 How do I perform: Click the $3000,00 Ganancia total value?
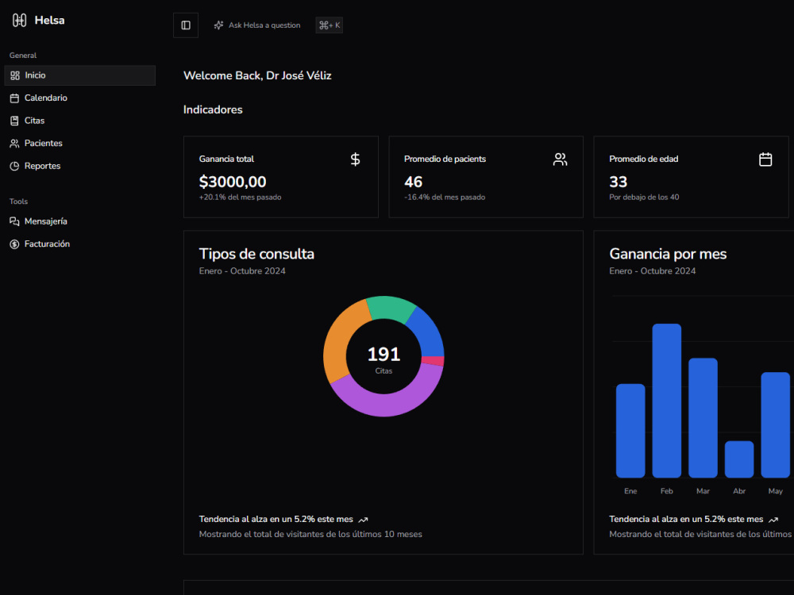coord(233,182)
